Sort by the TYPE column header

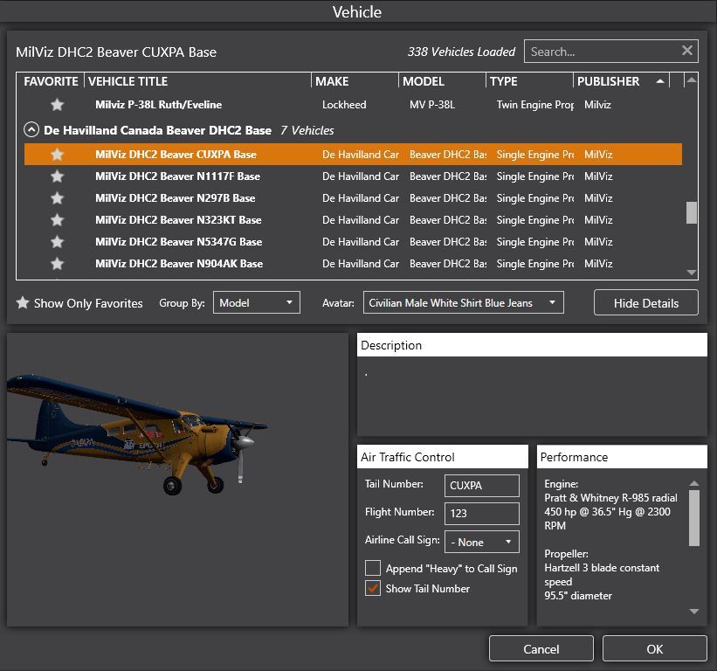tap(529, 81)
